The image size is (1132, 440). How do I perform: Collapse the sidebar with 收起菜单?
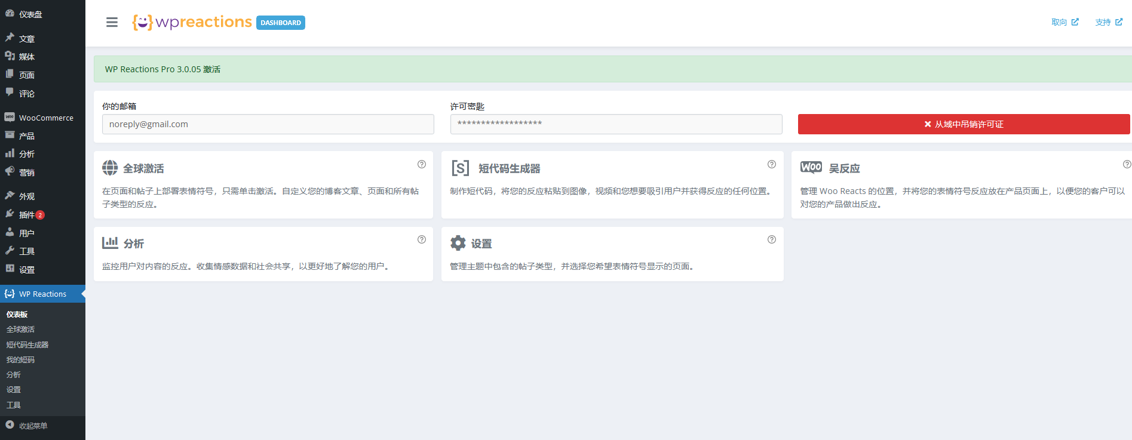pyautogui.click(x=33, y=426)
